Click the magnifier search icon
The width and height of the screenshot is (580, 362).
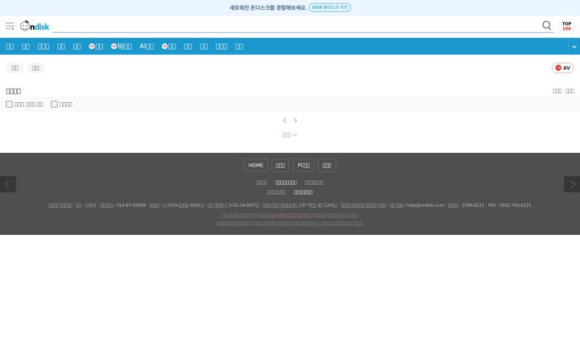pos(546,26)
